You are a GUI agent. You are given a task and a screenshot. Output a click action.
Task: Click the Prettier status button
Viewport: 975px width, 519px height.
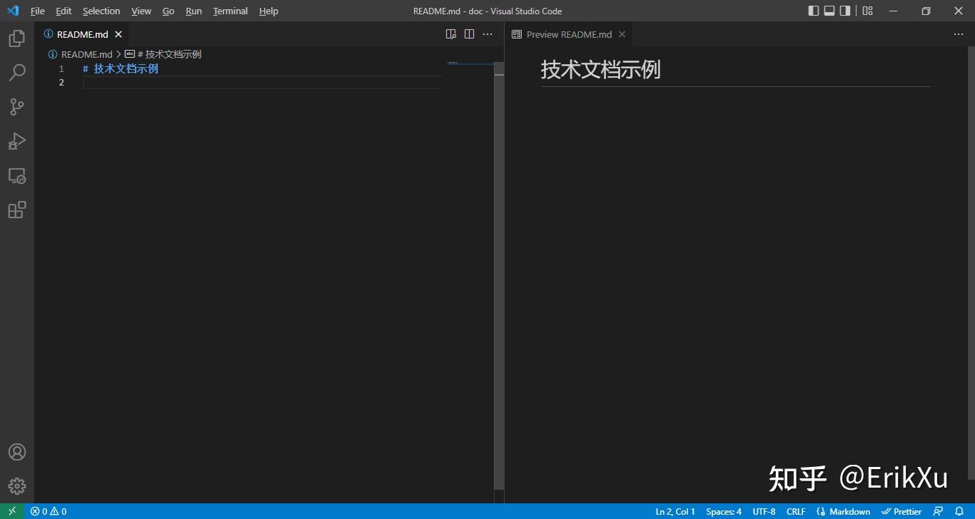[902, 511]
